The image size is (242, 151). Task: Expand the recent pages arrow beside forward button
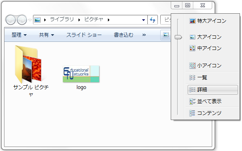pos(30,20)
